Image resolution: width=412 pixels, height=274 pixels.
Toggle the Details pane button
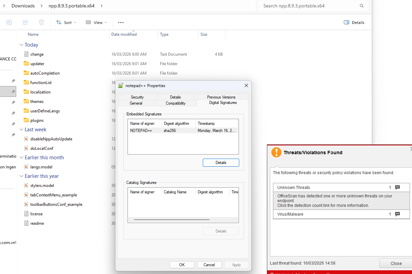(x=354, y=23)
